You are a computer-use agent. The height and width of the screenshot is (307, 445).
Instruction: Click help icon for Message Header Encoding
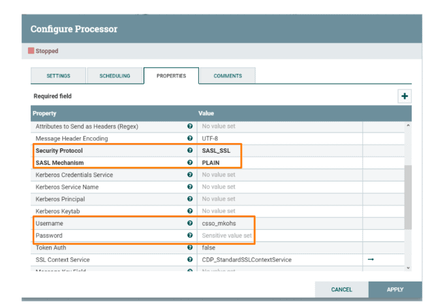point(190,138)
